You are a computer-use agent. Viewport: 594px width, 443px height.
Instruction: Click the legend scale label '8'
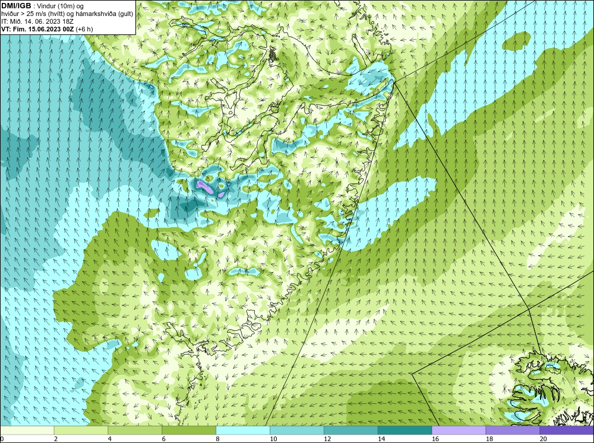coord(218,439)
